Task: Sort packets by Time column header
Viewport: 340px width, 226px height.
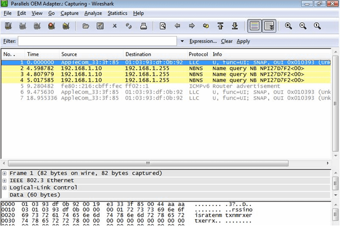Action: point(42,54)
